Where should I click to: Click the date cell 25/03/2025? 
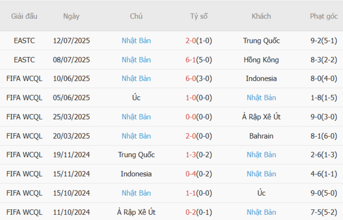pyautogui.click(x=71, y=117)
